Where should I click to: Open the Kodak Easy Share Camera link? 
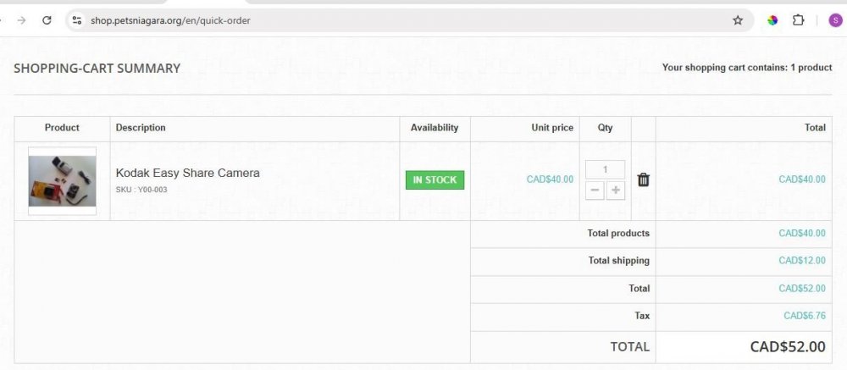tap(187, 173)
